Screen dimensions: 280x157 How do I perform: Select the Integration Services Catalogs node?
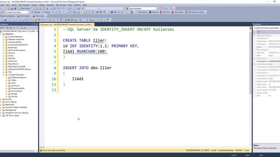pyautogui.click(x=17, y=113)
